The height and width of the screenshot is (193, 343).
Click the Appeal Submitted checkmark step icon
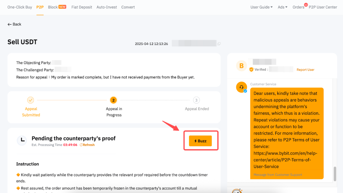(30, 100)
